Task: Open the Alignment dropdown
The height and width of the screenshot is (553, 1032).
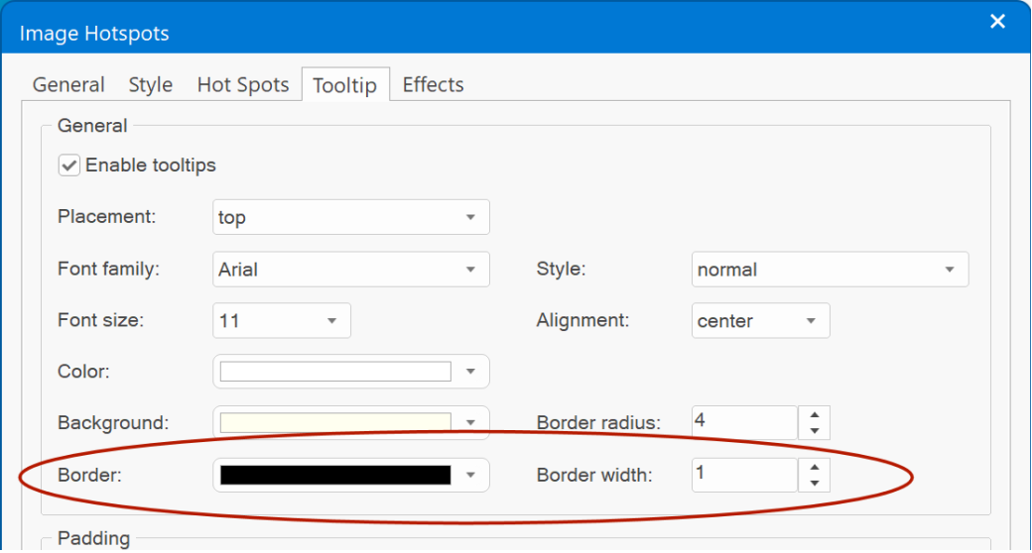Action: click(761, 320)
